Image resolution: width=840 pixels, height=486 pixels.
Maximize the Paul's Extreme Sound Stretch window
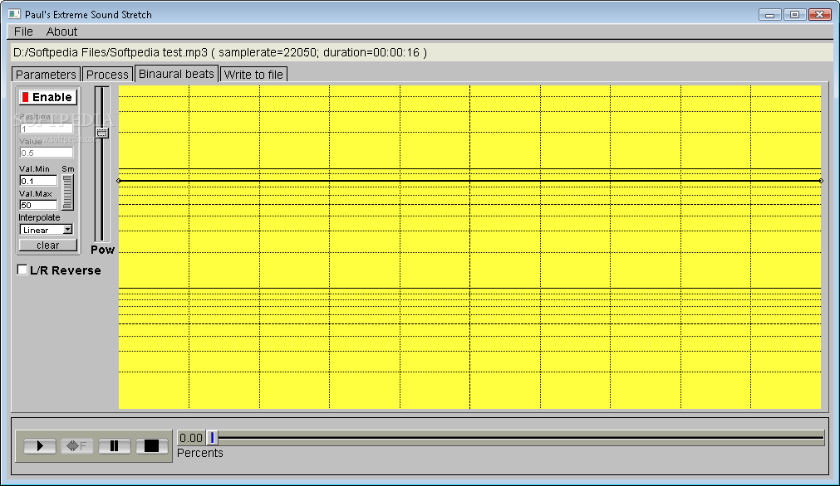click(794, 14)
